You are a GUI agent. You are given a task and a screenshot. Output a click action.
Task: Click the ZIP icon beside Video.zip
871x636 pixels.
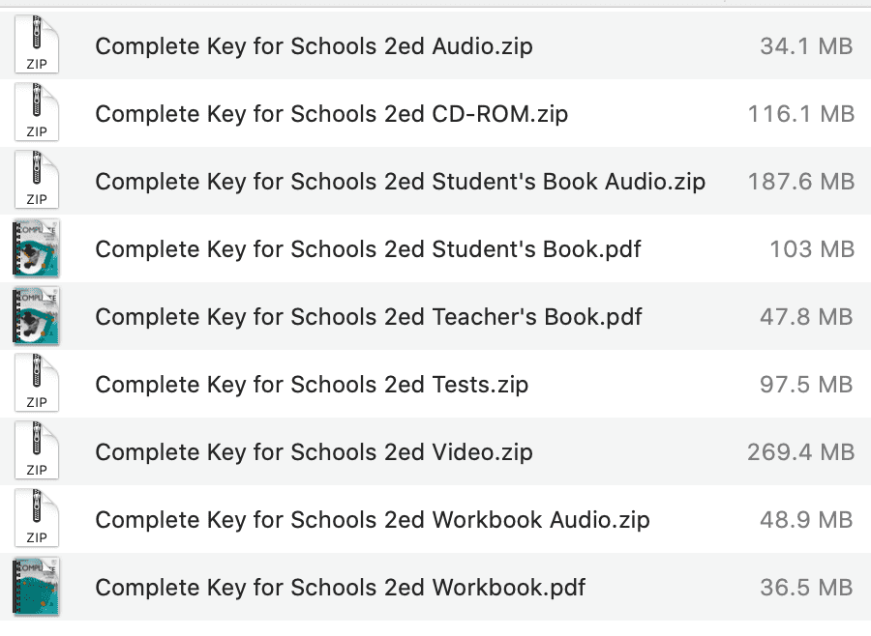36,451
